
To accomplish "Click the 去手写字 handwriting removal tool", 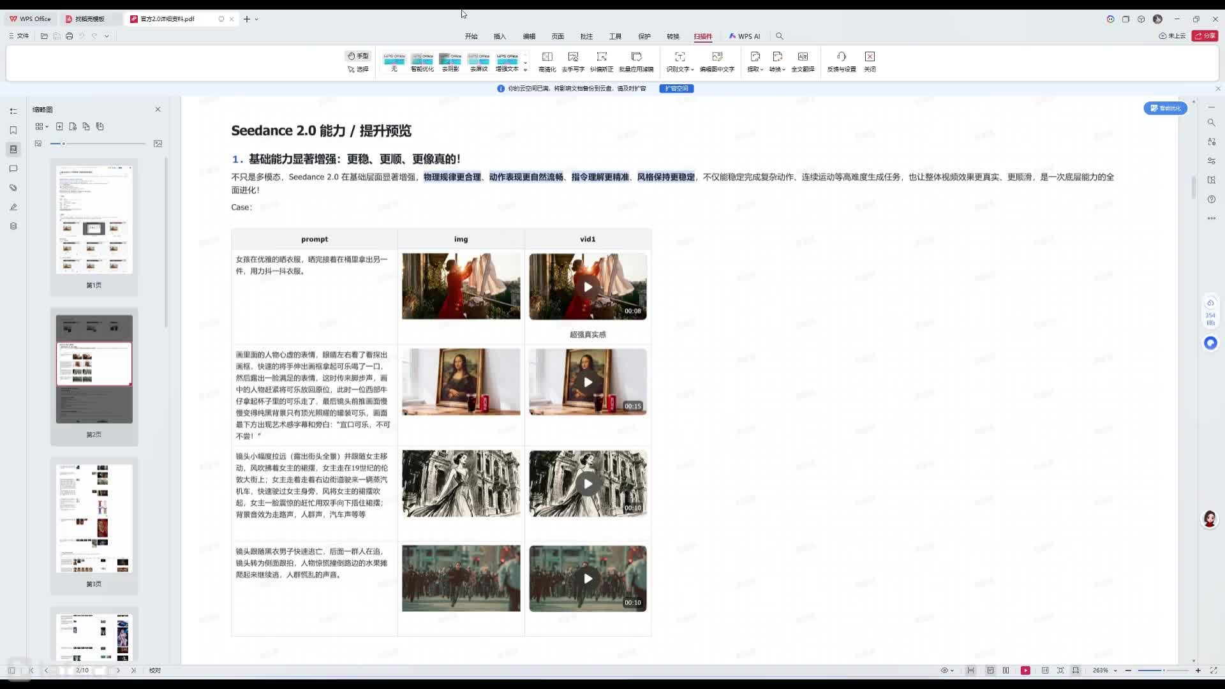I will 573,62.
